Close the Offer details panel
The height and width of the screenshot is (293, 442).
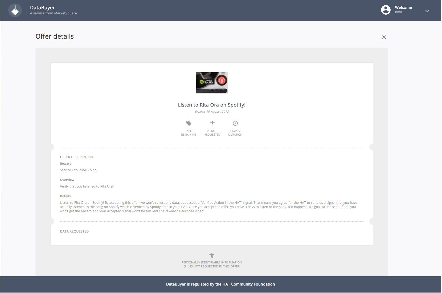tap(384, 37)
